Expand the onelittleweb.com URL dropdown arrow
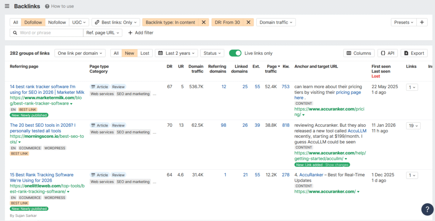Image resolution: width=435 pixels, height=221 pixels. coord(68,192)
